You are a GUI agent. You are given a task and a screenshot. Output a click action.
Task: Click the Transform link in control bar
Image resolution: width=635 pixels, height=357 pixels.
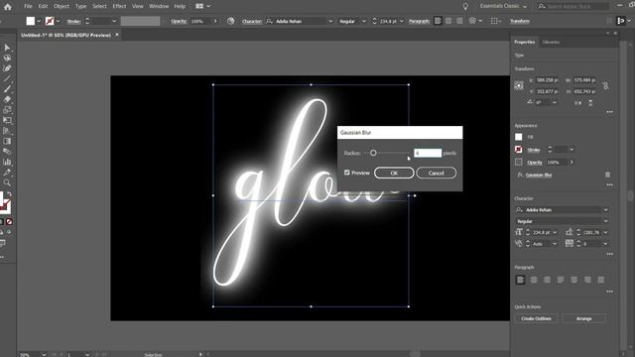point(520,21)
